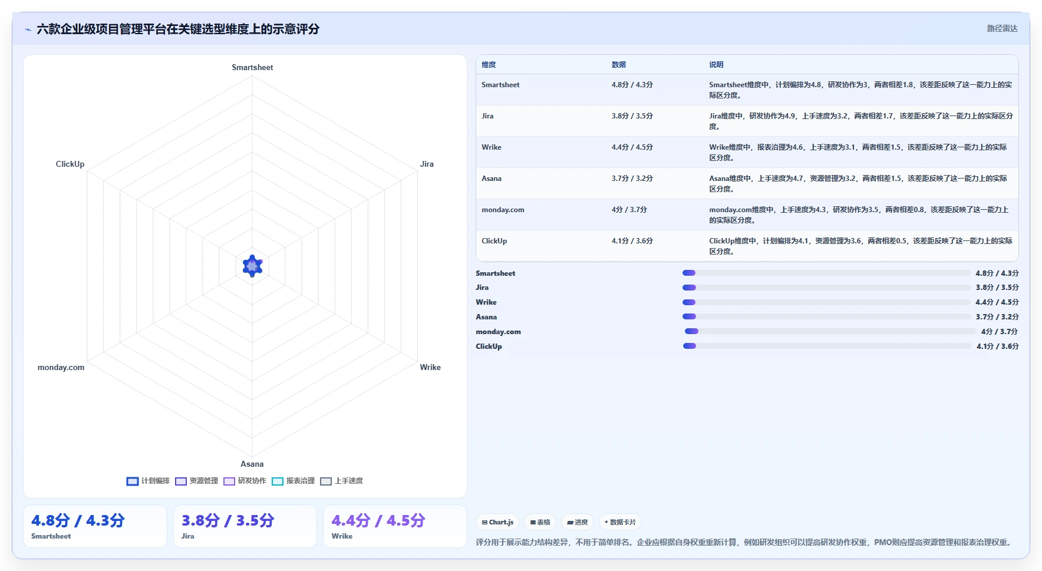Click the Smartsheet progress bar

(826, 273)
